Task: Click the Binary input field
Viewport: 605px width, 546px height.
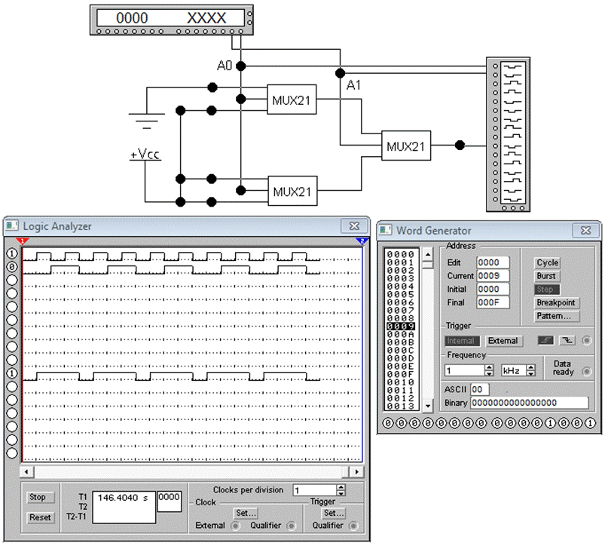Action: [529, 403]
